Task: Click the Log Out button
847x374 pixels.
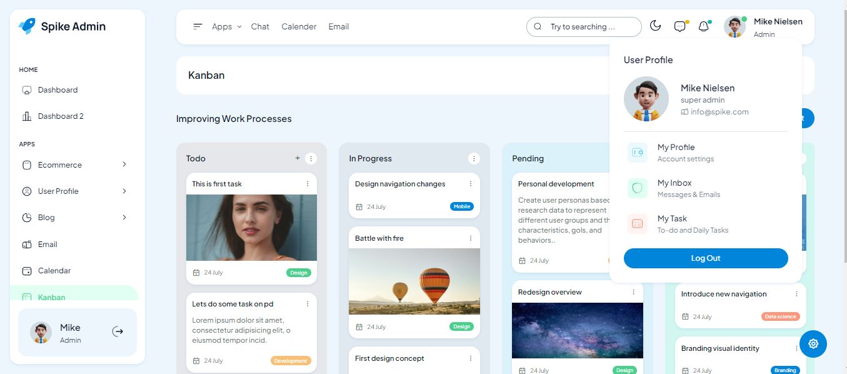Action: pos(706,258)
